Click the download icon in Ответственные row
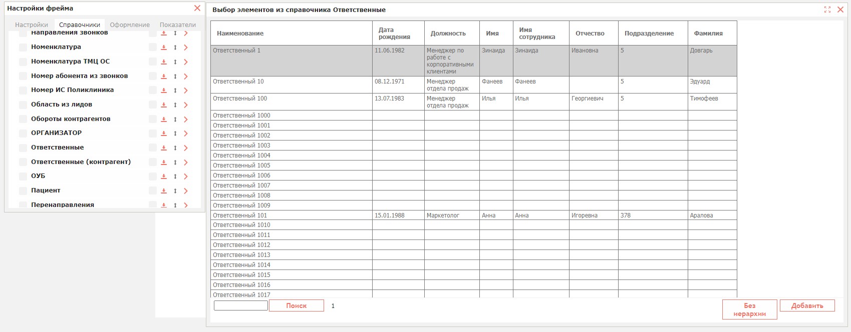This screenshot has width=851, height=332. 164,148
